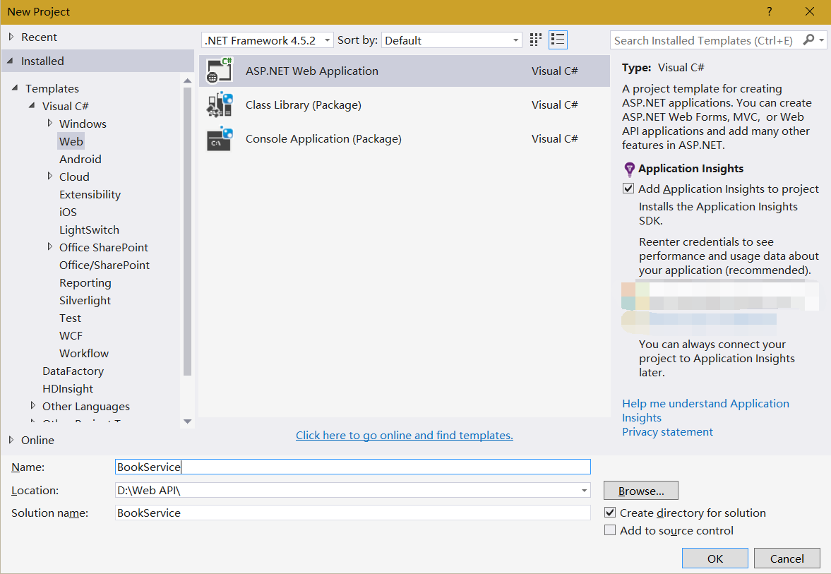Click tree scrollbar up arrow
The width and height of the screenshot is (831, 574).
pos(187,80)
